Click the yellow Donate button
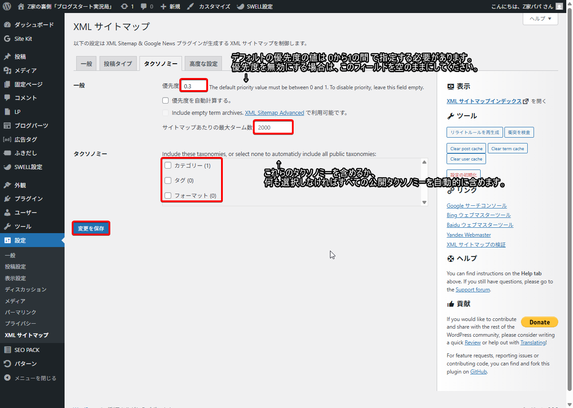This screenshot has width=573, height=408. point(539,322)
